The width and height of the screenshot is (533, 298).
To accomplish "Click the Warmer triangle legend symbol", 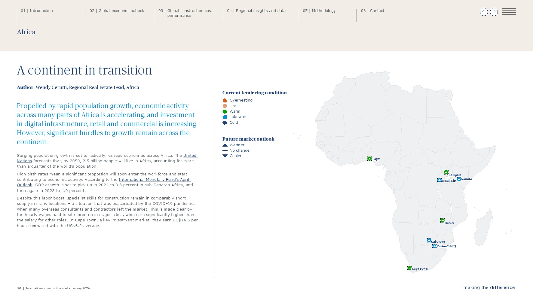I will (x=225, y=145).
